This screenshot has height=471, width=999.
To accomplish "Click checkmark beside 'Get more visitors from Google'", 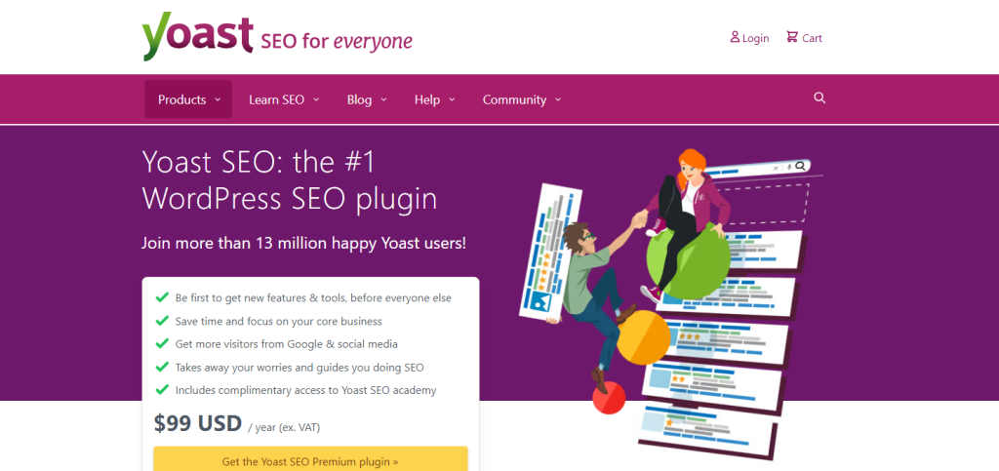I will pyautogui.click(x=163, y=343).
